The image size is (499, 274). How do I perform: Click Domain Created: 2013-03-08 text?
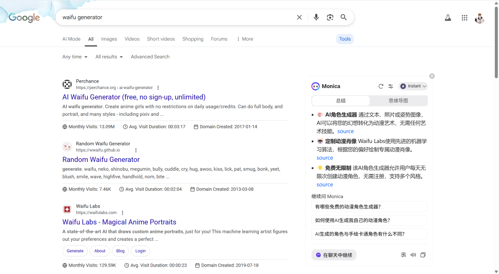pyautogui.click(x=225, y=190)
